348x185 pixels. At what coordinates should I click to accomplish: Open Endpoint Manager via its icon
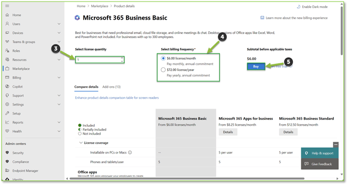pyautogui.click(x=7, y=171)
